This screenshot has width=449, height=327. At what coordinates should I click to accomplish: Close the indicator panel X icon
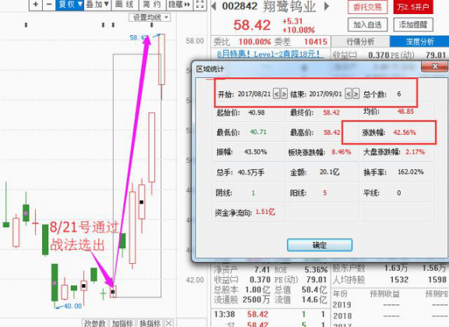pyautogui.click(x=168, y=323)
